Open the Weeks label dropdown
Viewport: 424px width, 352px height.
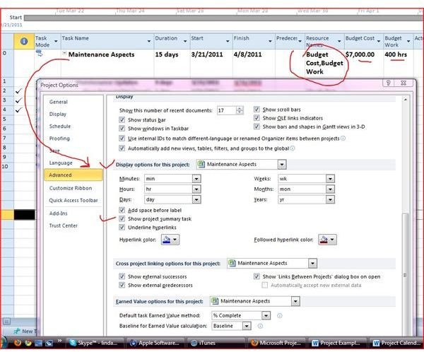coord(330,179)
